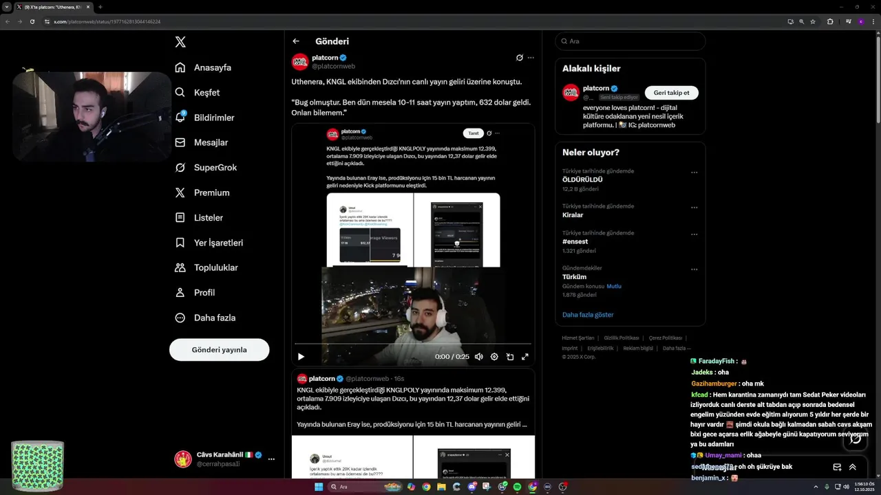Viewport: 881px width, 495px height.
Task: Click the taskbar Ara search box
Action: tap(364, 487)
